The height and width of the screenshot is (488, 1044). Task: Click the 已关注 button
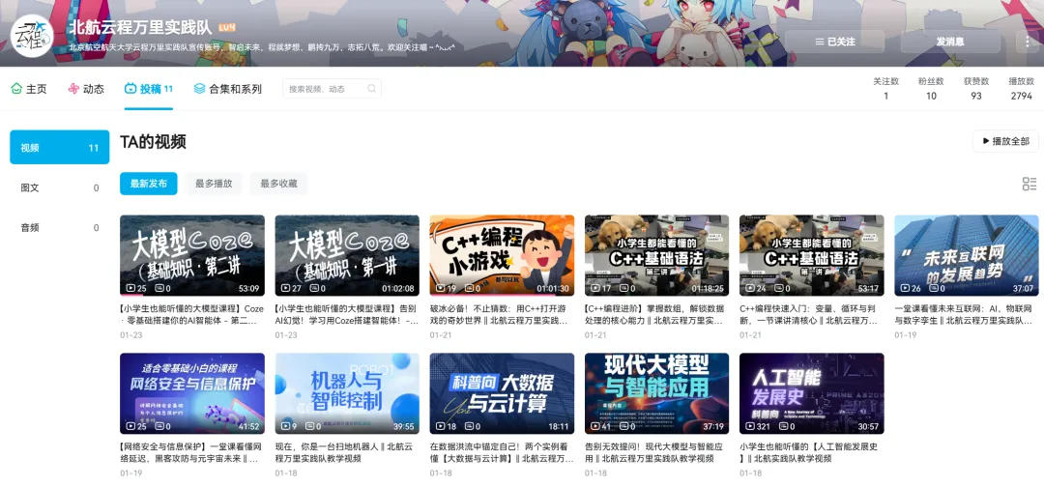tap(835, 42)
